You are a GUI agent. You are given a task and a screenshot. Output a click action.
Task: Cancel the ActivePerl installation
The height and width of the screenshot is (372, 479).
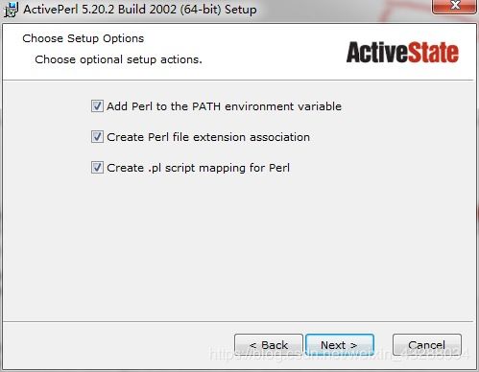click(427, 345)
